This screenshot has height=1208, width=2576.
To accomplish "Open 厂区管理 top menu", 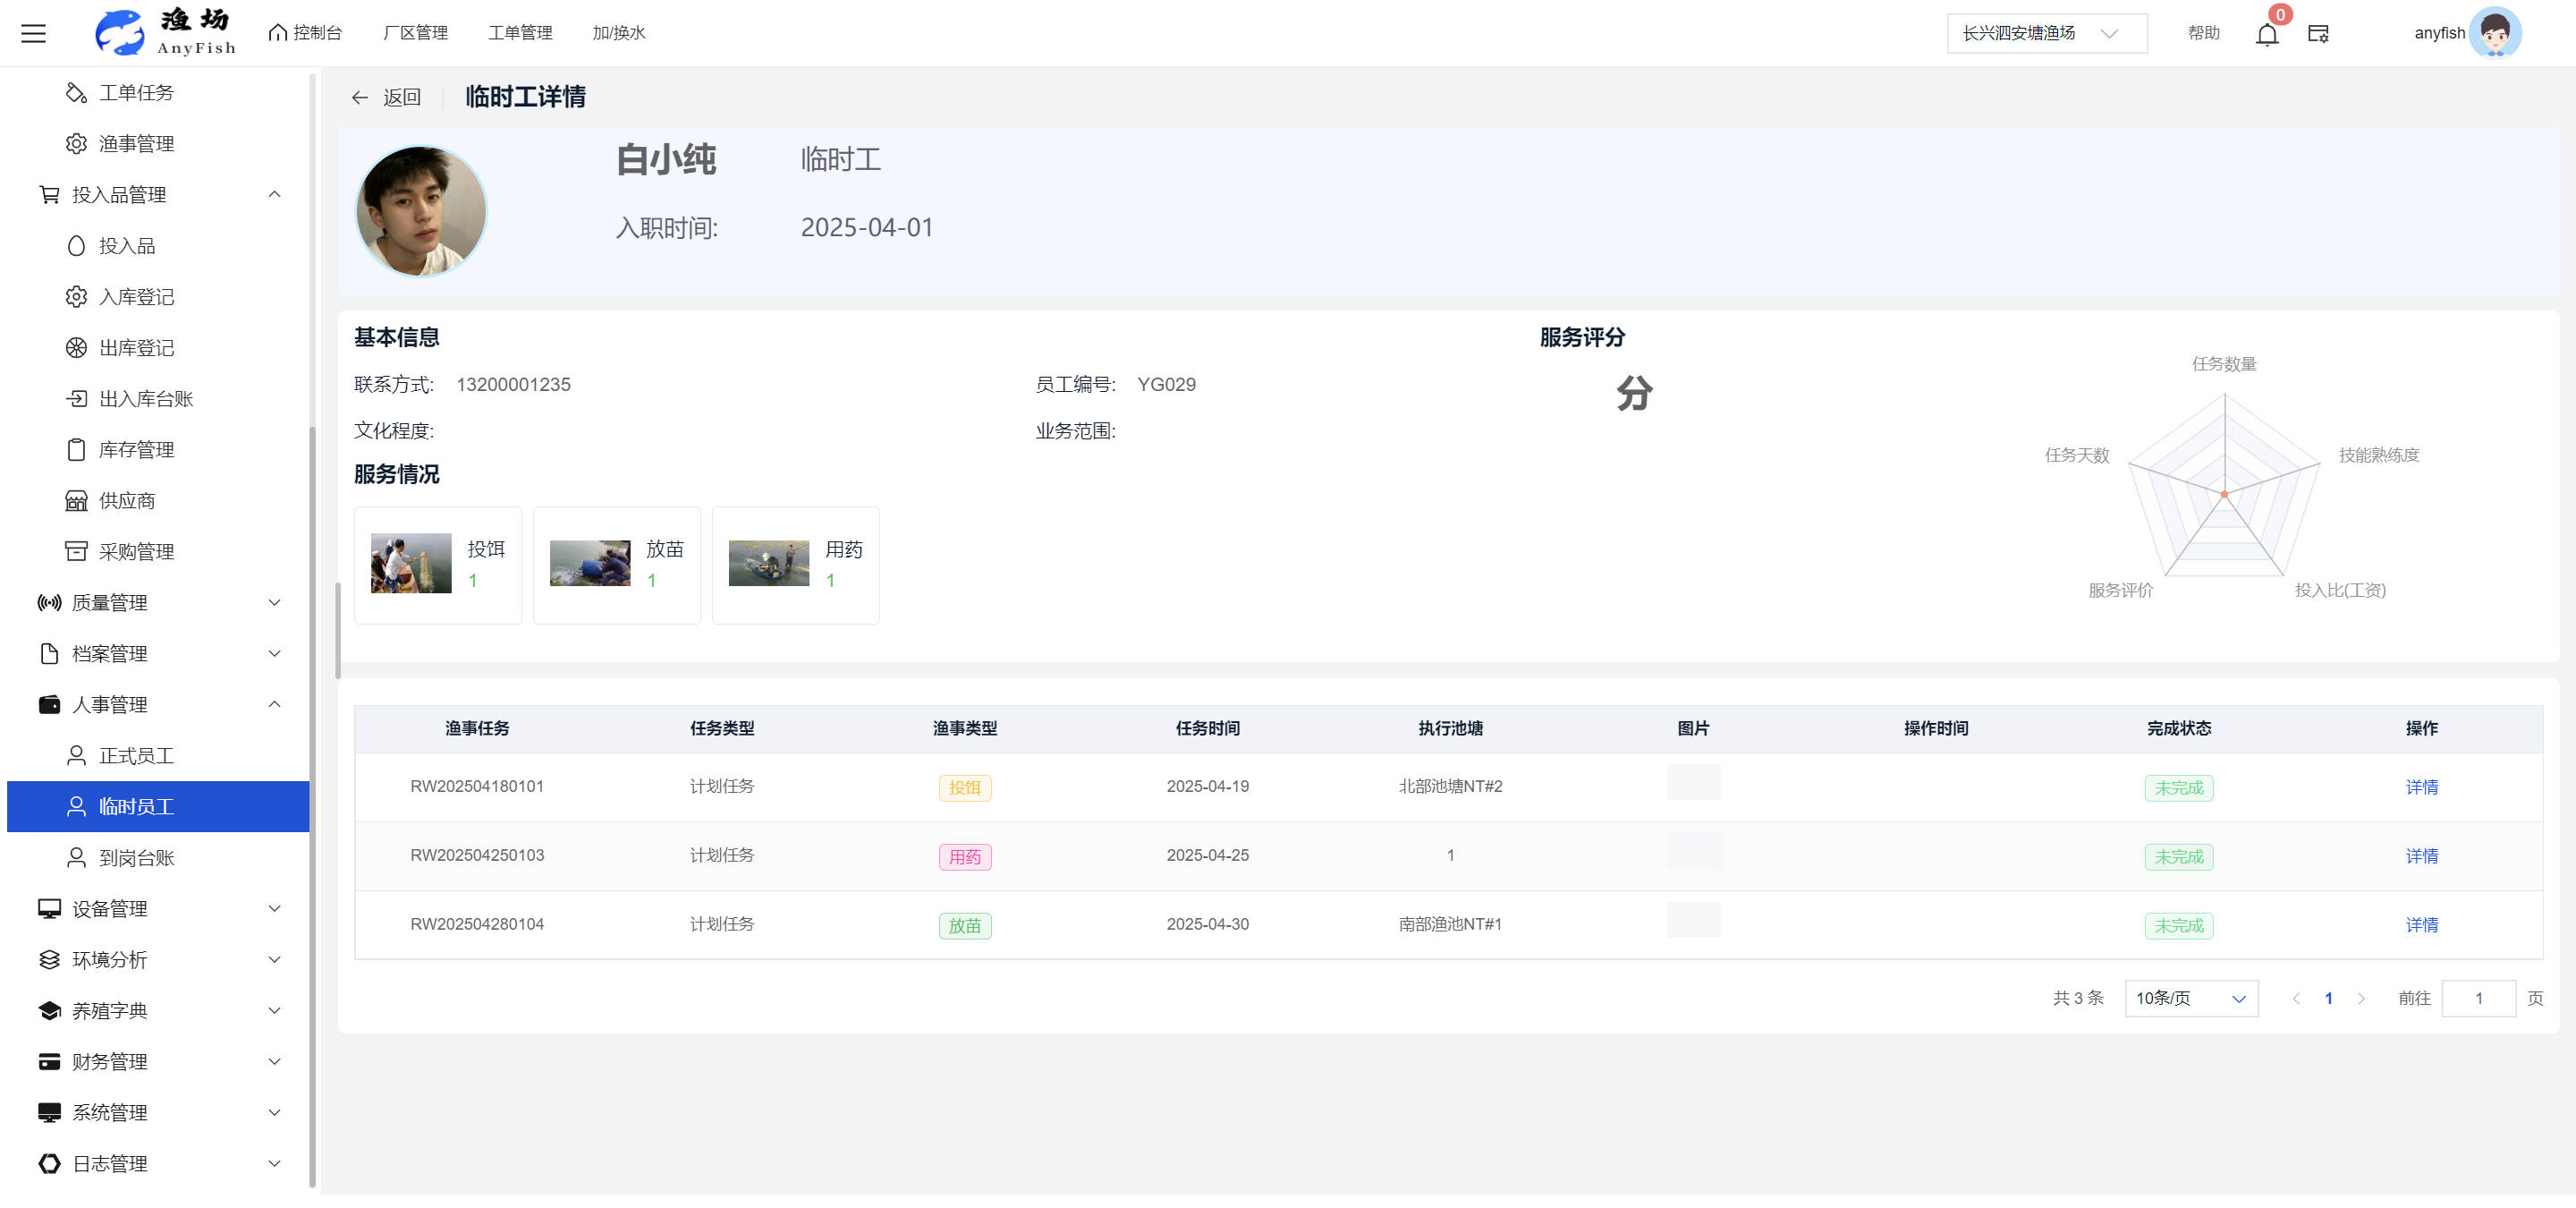I will (x=415, y=33).
